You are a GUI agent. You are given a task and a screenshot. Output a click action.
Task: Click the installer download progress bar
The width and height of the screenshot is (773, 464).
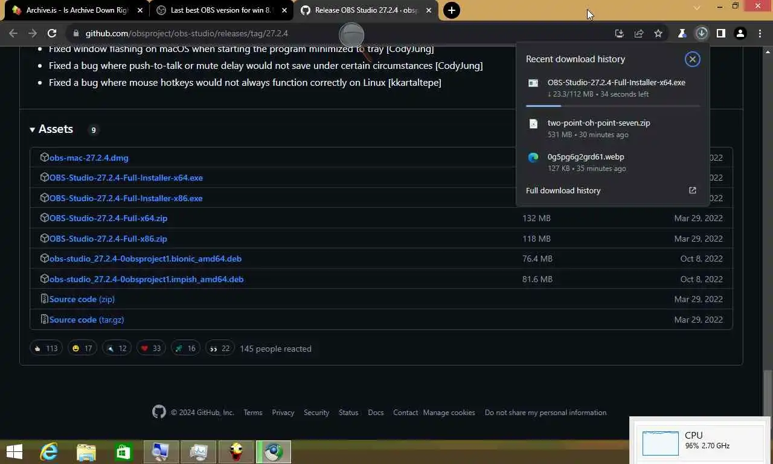[612, 106]
